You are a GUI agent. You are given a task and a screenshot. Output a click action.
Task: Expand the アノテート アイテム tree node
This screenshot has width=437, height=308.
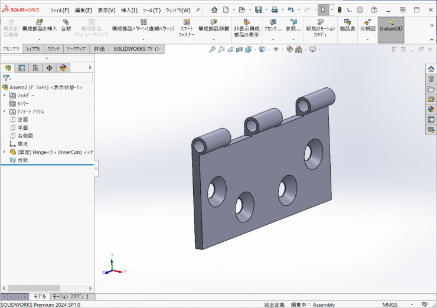pos(5,111)
